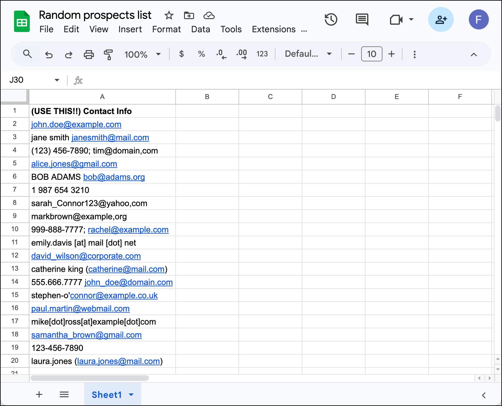Open david_wilson@corporate.com link
The width and height of the screenshot is (502, 406).
(x=86, y=256)
